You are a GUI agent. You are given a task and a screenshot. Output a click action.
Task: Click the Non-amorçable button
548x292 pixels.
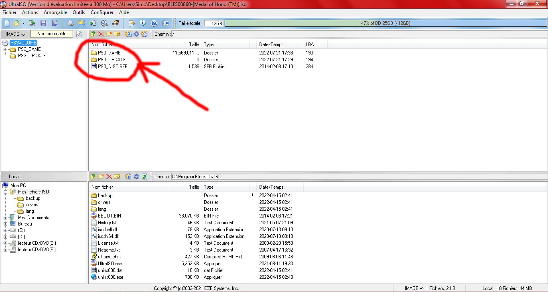[52, 34]
